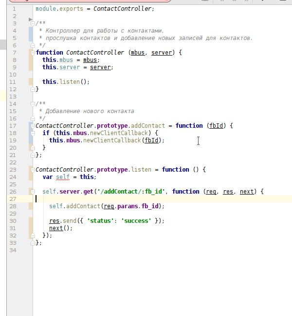292x316 pixels.
Task: Fold the ContactController function at line 7
Action: 33,53
